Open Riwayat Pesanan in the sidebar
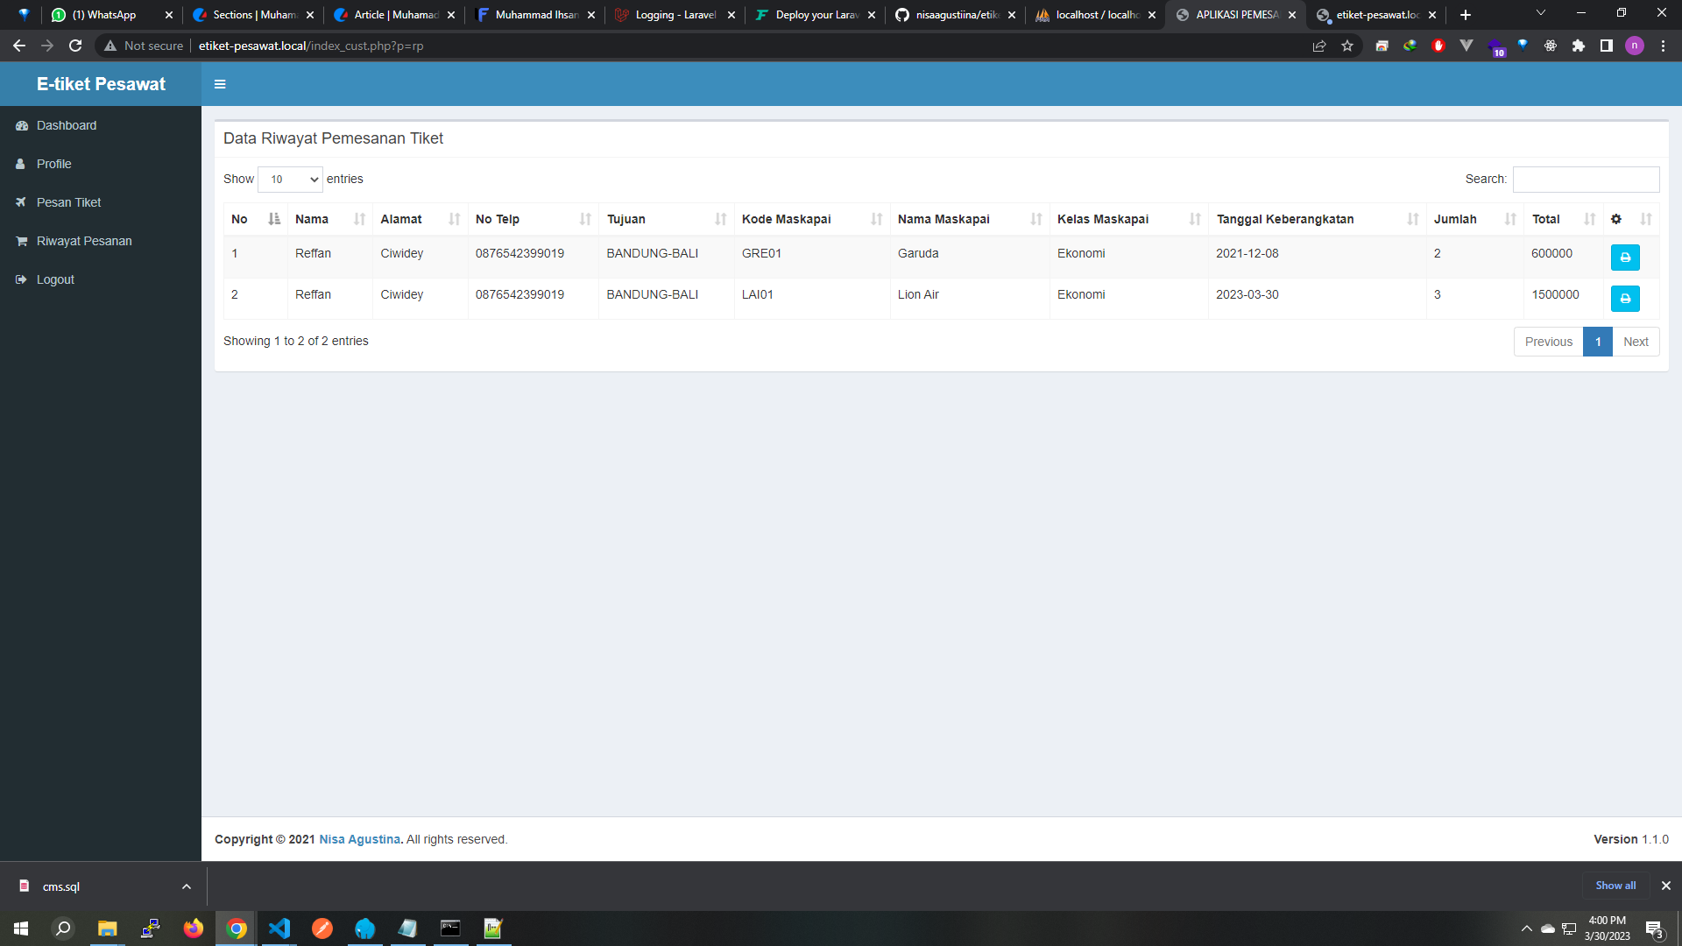 coord(101,241)
